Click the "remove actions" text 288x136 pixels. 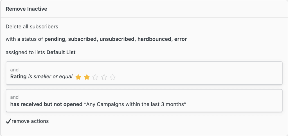30,121
